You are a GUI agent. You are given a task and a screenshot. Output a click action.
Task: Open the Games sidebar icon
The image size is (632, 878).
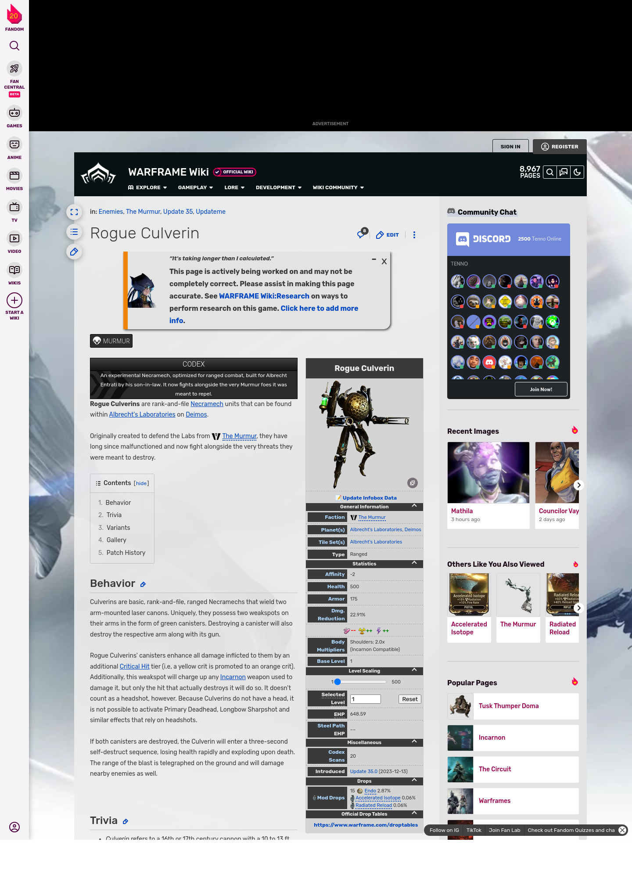(14, 113)
